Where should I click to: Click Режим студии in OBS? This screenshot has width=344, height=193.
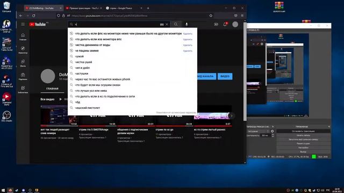303,144
